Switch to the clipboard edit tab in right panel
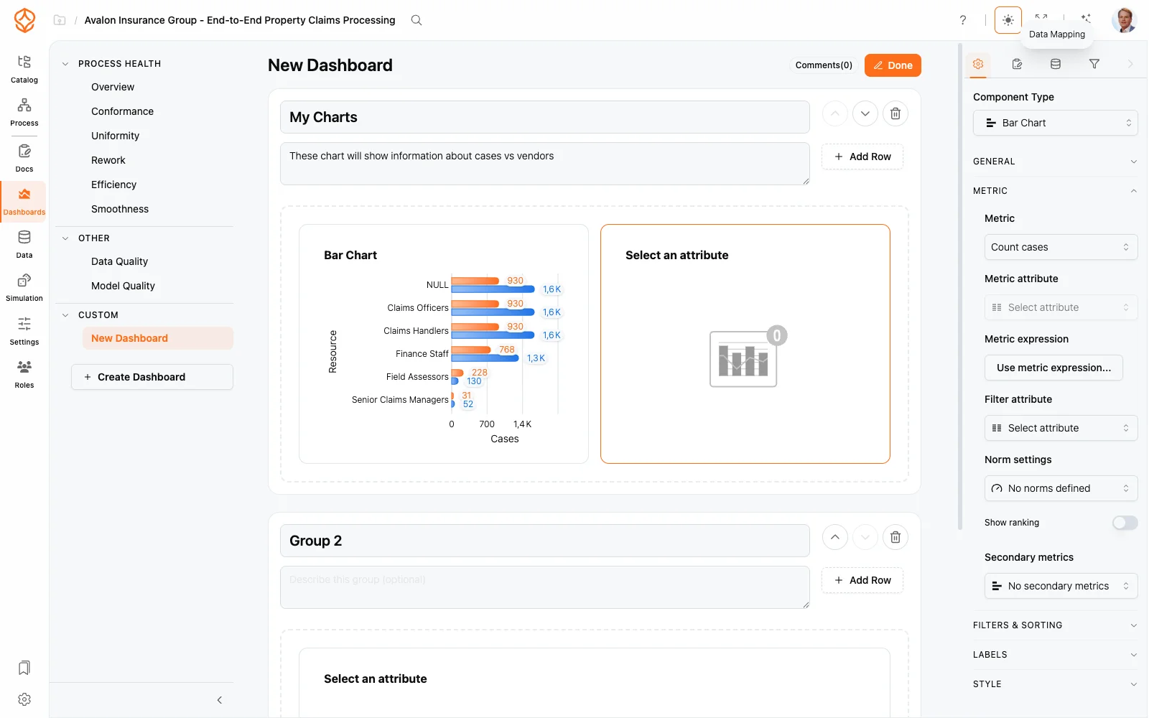1149x718 pixels. pyautogui.click(x=1017, y=64)
